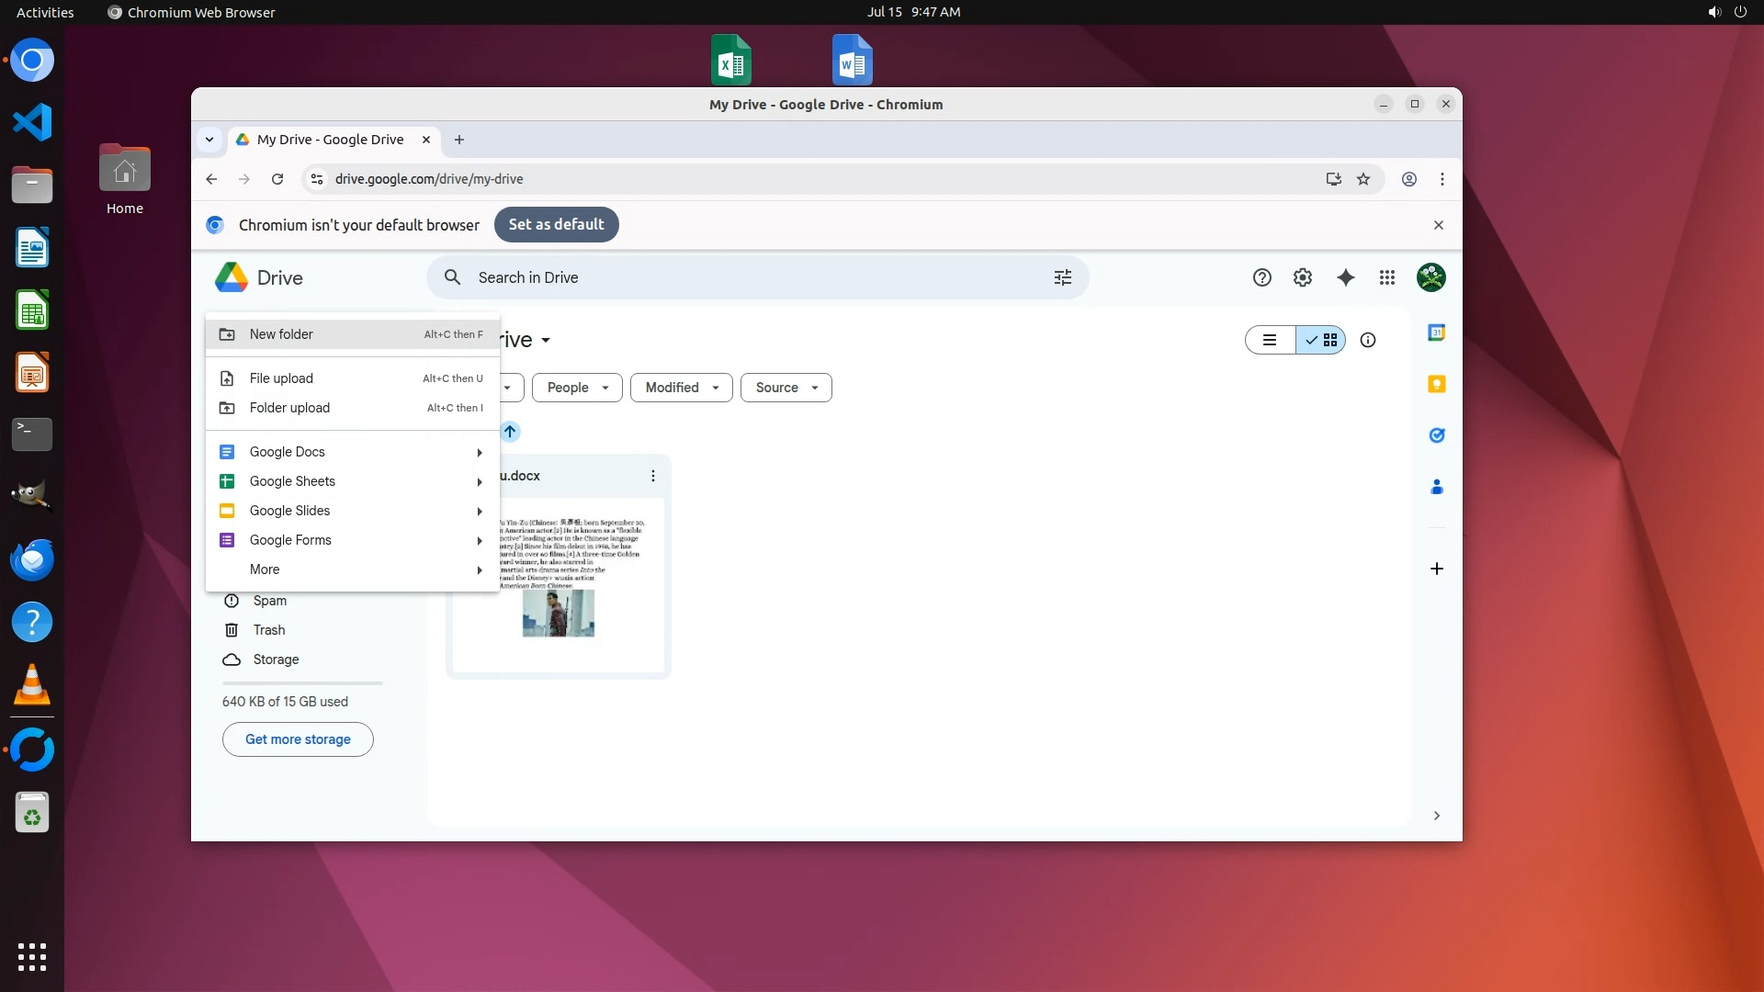Open the support help icon
Screen dimensions: 1764x992
click(1261, 277)
